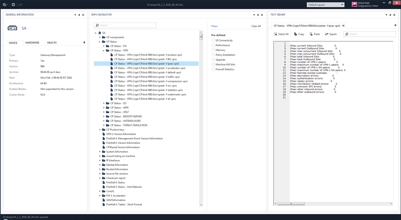Click the SAM Information file icon
The width and height of the screenshot is (401, 220).
click(104, 200)
